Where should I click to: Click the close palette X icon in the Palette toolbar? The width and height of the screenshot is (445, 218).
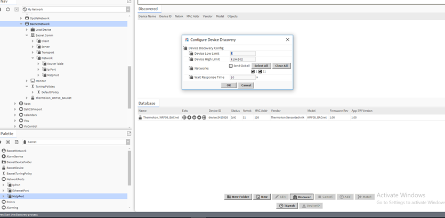(8, 142)
